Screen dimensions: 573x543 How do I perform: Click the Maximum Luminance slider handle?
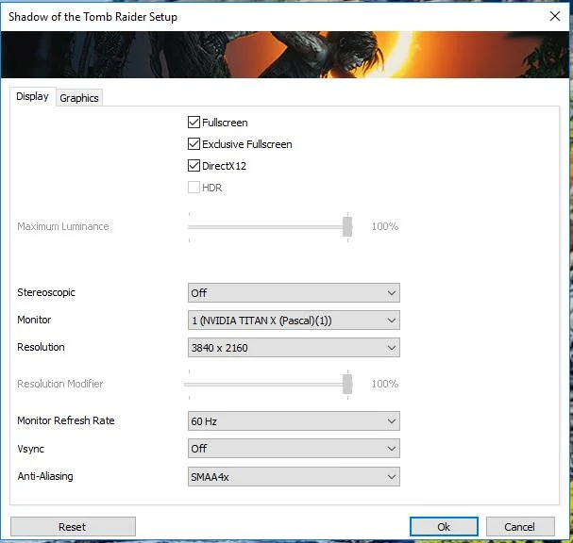347,226
